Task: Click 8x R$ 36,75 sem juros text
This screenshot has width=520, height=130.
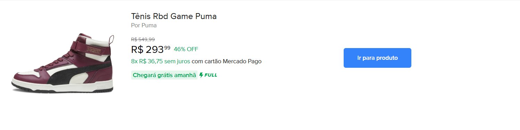Action: (160, 62)
